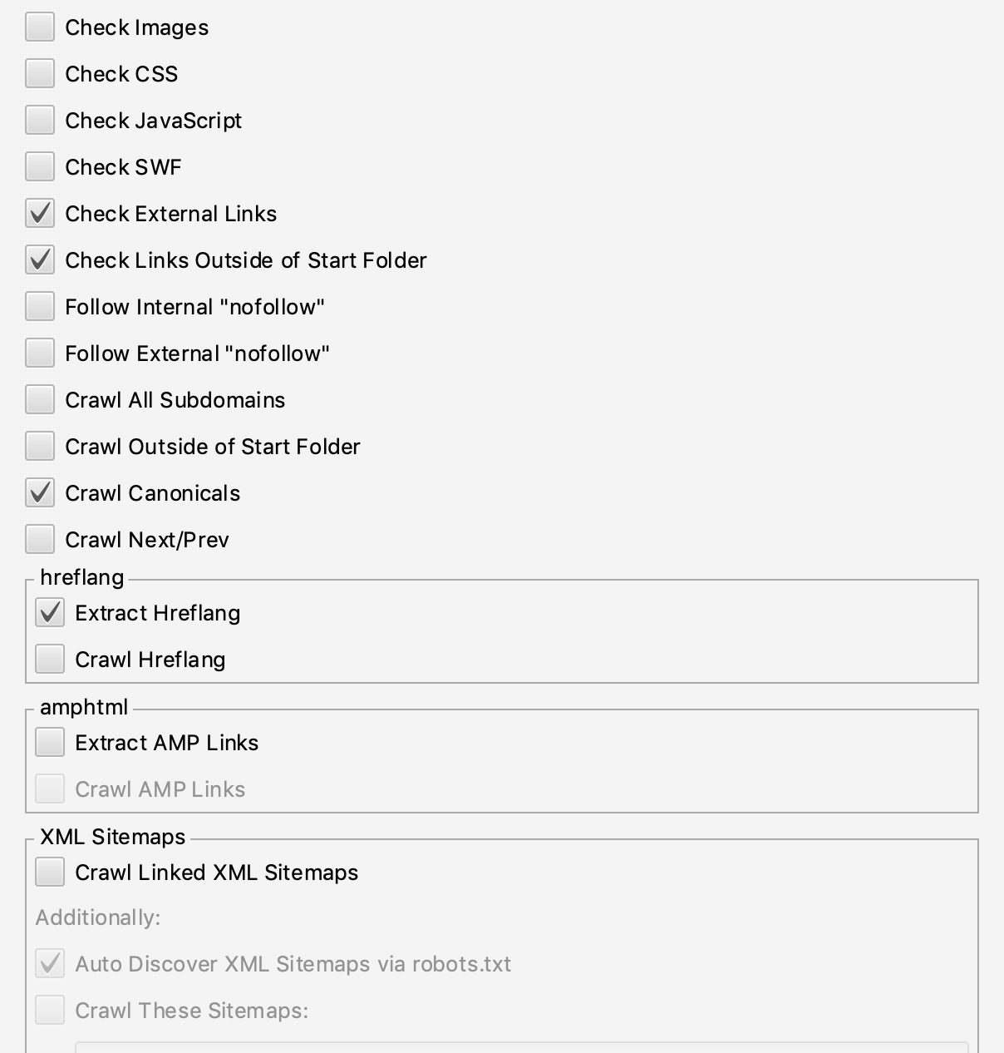Click Auto Discover XML Sitemaps via robots.txt
Viewport: 1004px width, 1053px height.
(50, 964)
